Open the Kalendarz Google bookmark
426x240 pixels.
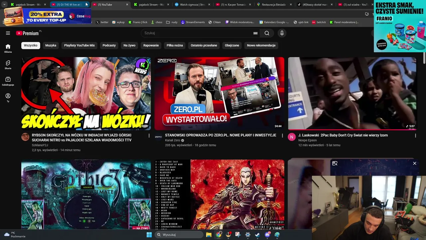click(x=274, y=22)
